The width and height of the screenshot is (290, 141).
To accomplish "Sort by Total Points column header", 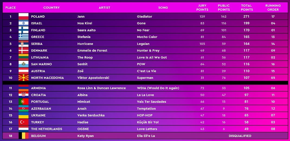I will [x=247, y=8].
